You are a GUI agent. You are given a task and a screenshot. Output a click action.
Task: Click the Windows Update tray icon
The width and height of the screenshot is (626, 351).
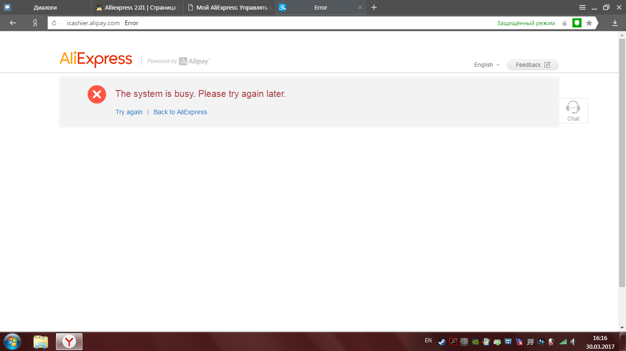(x=486, y=341)
